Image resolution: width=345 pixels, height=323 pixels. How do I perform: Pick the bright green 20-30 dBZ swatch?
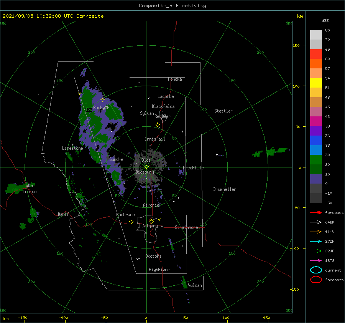[316, 160]
